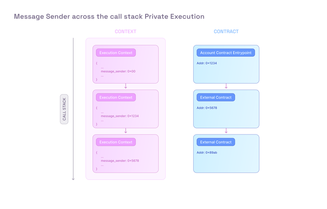Click arrow between first and second context boxes
327x209 pixels.
pos(126,86)
